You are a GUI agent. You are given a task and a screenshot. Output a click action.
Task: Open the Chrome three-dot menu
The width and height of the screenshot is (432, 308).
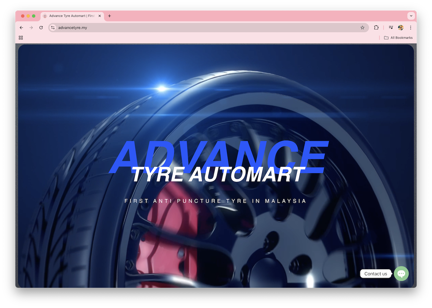[411, 28]
